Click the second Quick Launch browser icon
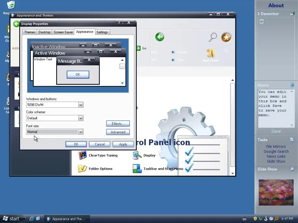Viewport: 298px width, 223px height. point(38,219)
